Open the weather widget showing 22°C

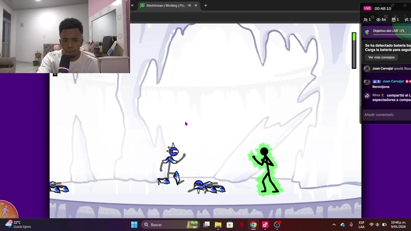19,224
